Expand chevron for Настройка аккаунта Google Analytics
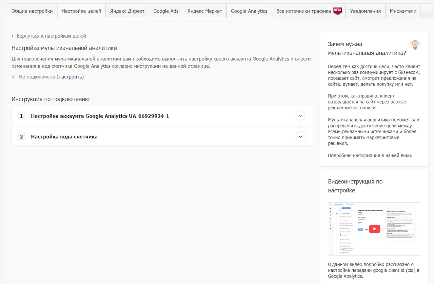This screenshot has width=434, height=284. (300, 116)
